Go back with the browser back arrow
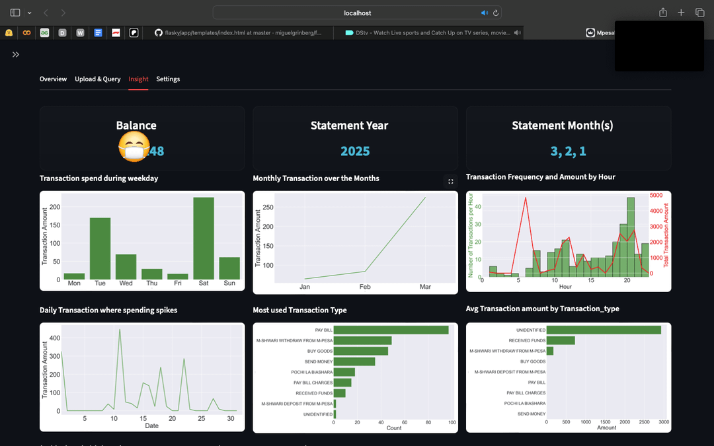The width and height of the screenshot is (714, 446). pyautogui.click(x=46, y=13)
